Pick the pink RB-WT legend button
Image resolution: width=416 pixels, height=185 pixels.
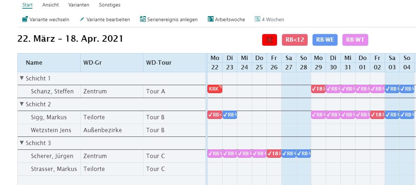(355, 40)
